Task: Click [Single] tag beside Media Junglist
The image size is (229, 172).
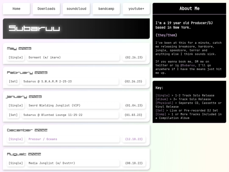Action: point(16,163)
